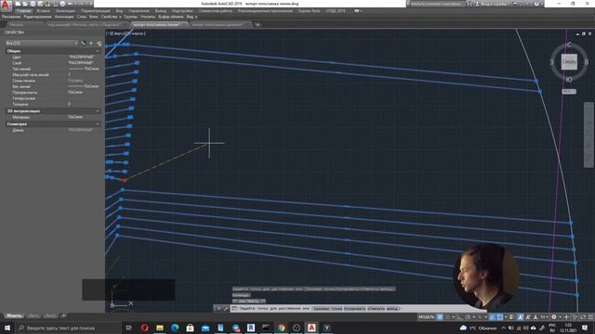Screen dimensions: 595x334
Task: Click the Цвет property value field
Action: pos(84,57)
